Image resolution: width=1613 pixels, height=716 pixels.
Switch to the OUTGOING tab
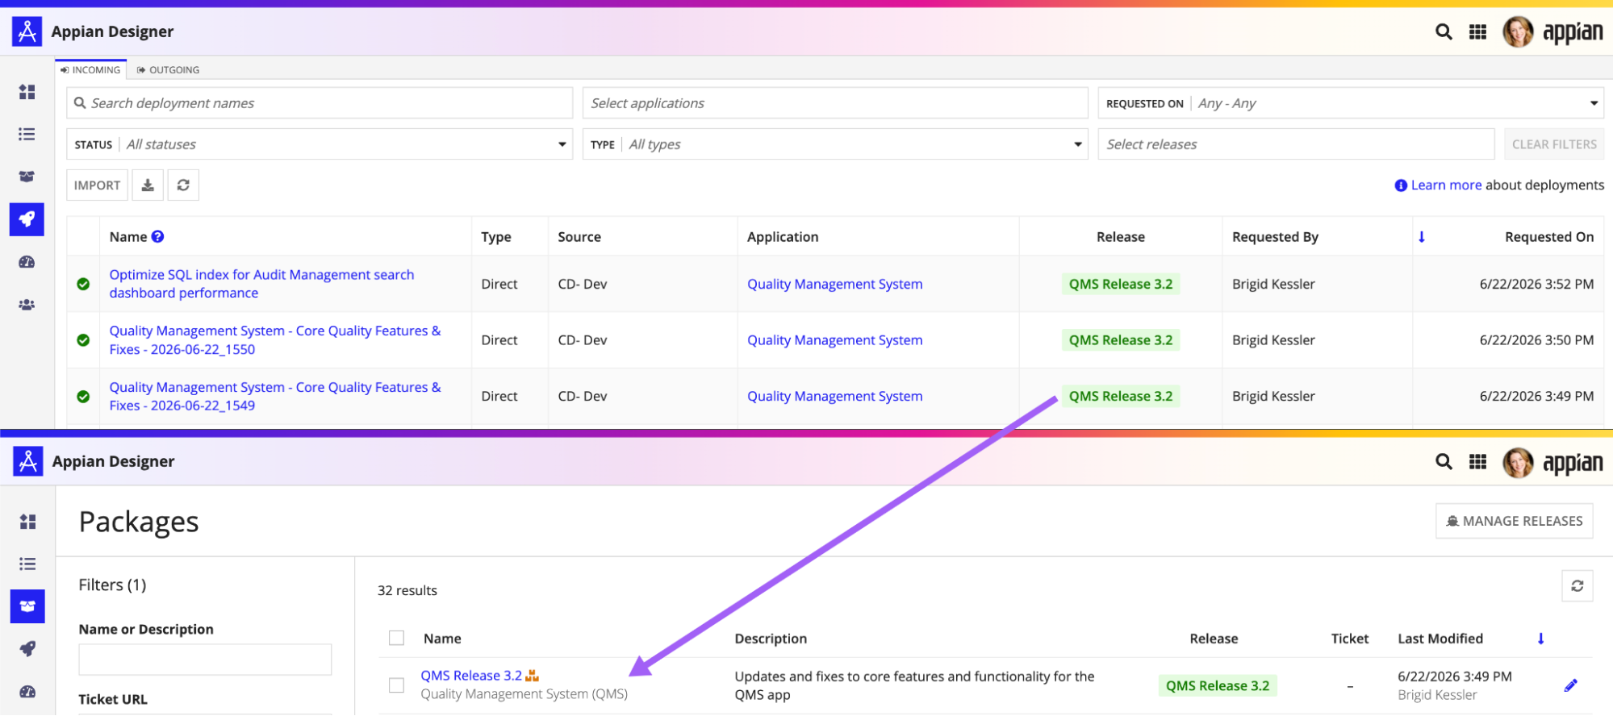click(x=168, y=70)
